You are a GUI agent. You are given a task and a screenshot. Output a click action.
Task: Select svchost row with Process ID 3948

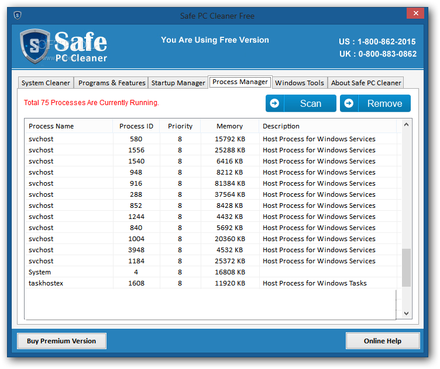[213, 250]
